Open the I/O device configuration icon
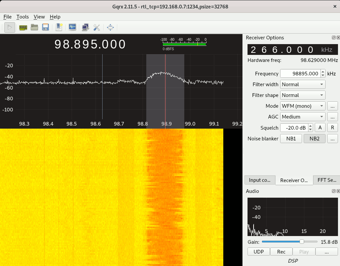Screen dimensions: 340x266 point(23,27)
